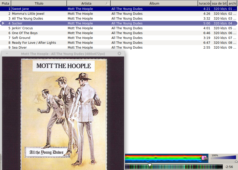Close the album cover popup window
Viewport: 238px width, 170px height.
coord(119,53)
